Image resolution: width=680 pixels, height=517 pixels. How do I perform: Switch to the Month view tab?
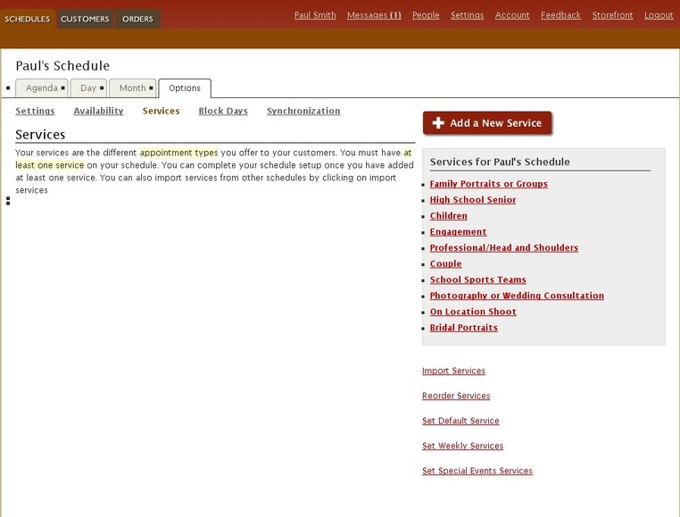133,88
